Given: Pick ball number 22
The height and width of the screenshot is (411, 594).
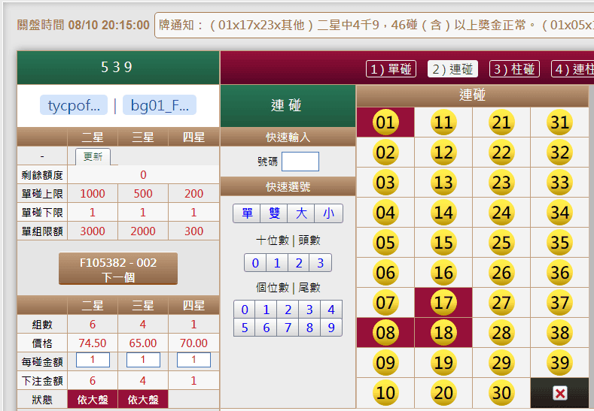Looking at the screenshot, I should [x=501, y=153].
